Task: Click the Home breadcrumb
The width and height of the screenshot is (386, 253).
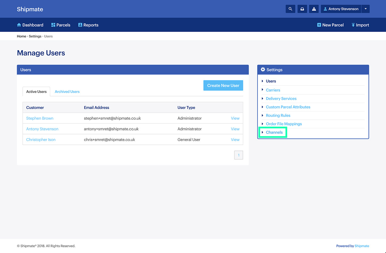Action: click(22, 36)
